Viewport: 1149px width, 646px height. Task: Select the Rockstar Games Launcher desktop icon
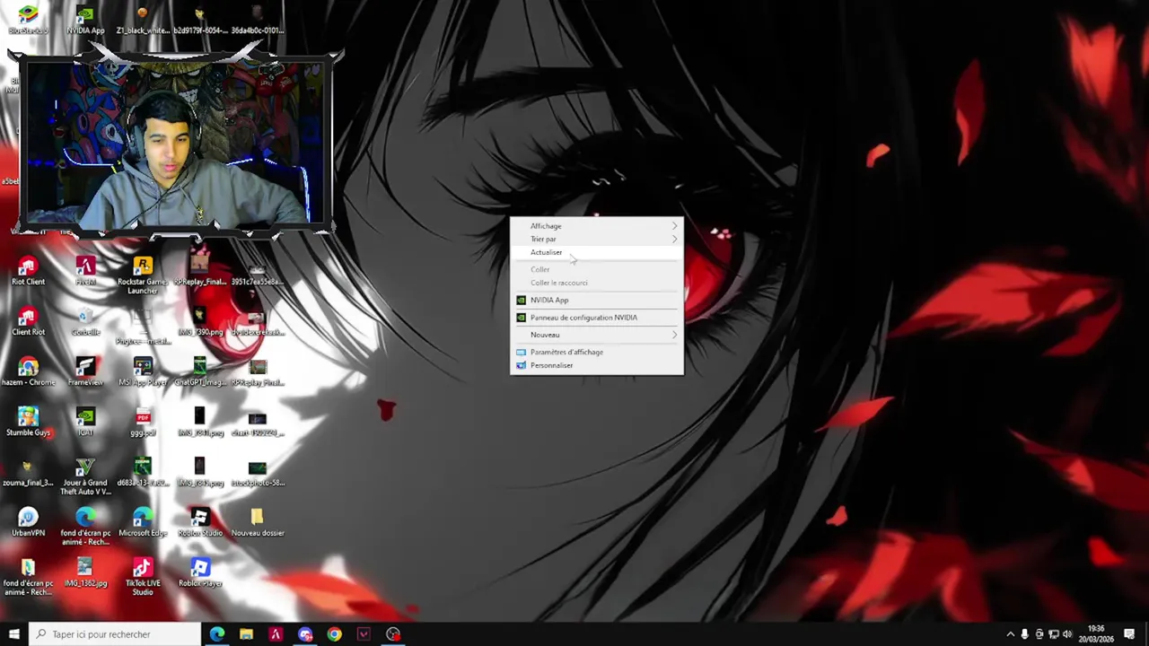click(x=143, y=275)
